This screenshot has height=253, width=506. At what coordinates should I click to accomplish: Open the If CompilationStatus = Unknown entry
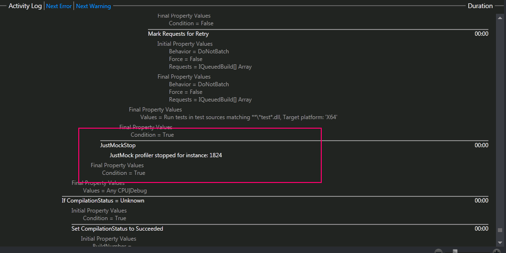[x=103, y=201]
